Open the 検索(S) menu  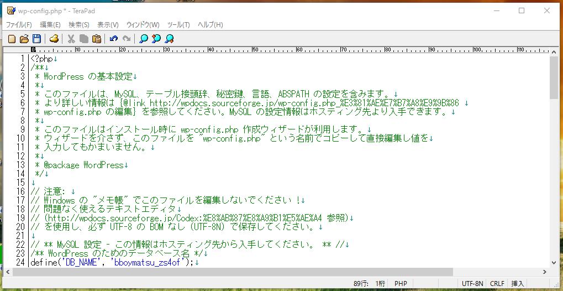(x=79, y=25)
